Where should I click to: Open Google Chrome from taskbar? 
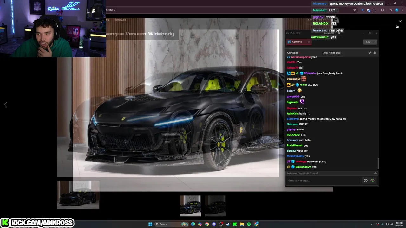(x=207, y=224)
